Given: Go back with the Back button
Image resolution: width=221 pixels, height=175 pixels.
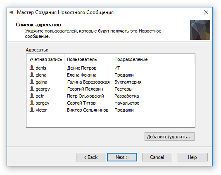Looking at the screenshot, I should (91, 157).
